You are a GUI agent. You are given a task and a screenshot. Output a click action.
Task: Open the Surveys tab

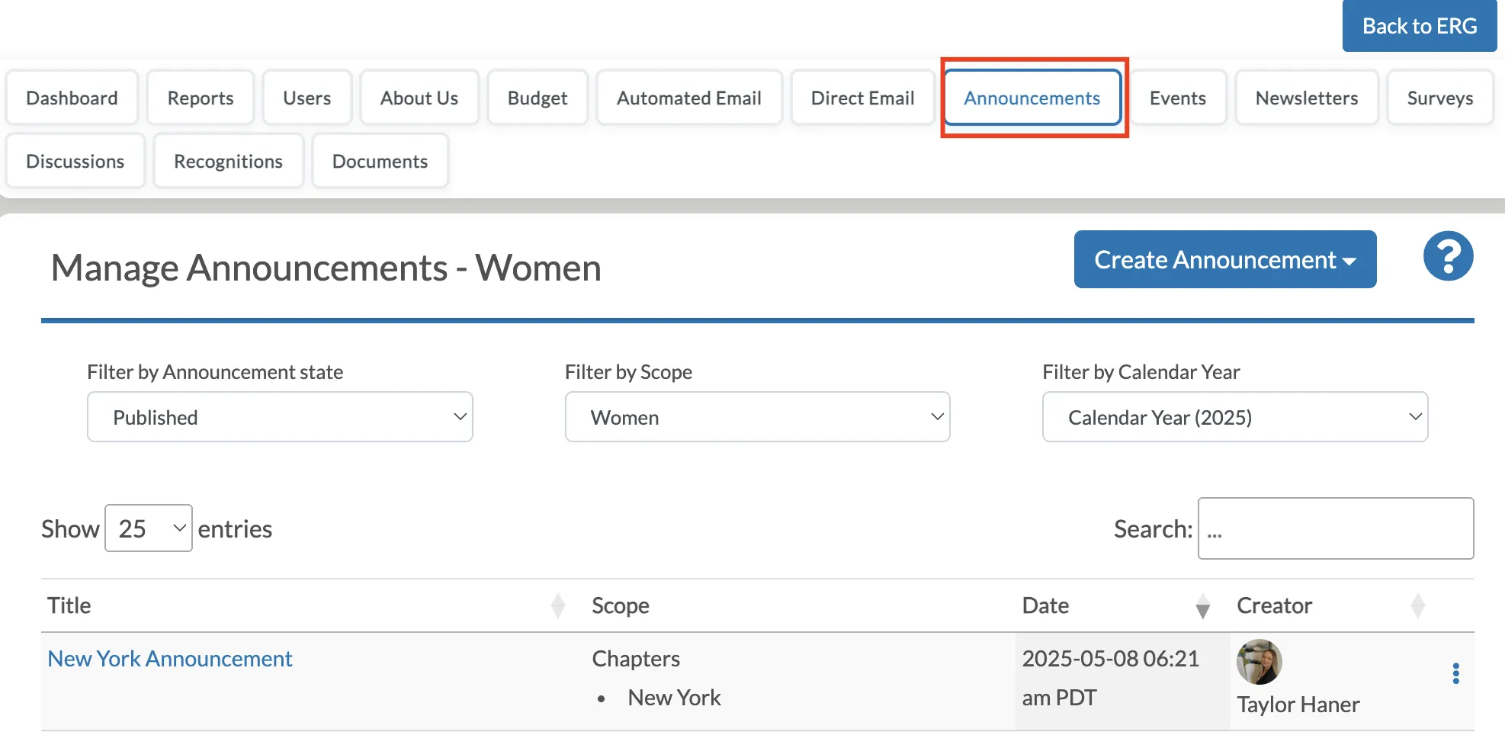point(1440,98)
